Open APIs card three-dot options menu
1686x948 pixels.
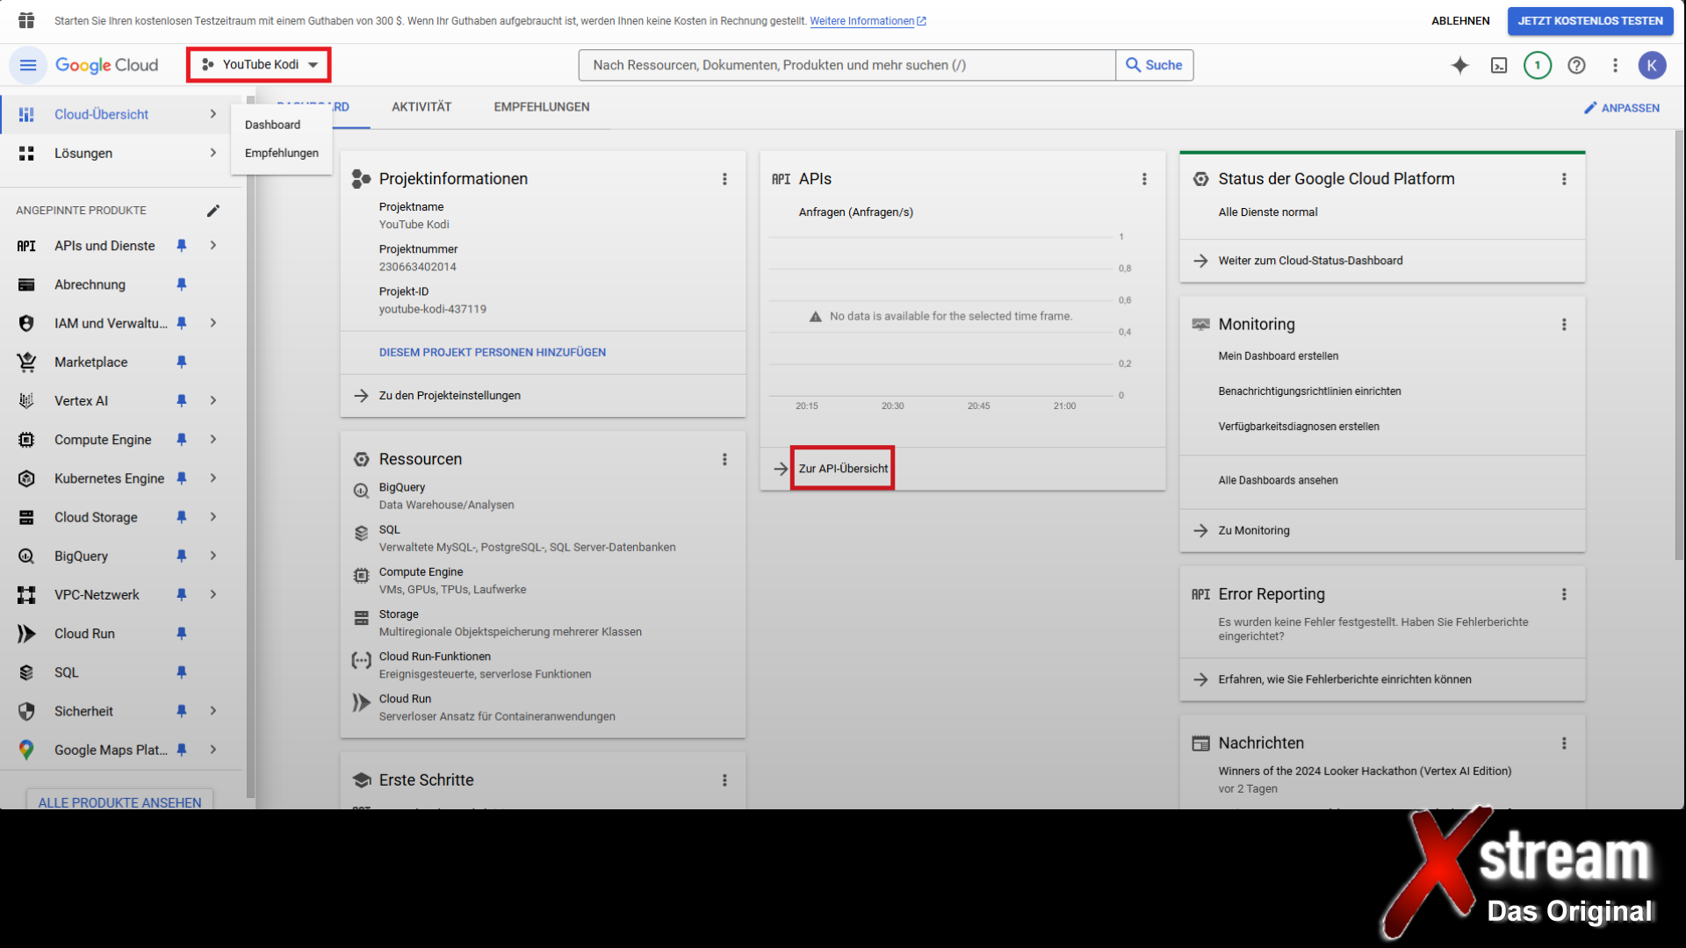(1144, 179)
